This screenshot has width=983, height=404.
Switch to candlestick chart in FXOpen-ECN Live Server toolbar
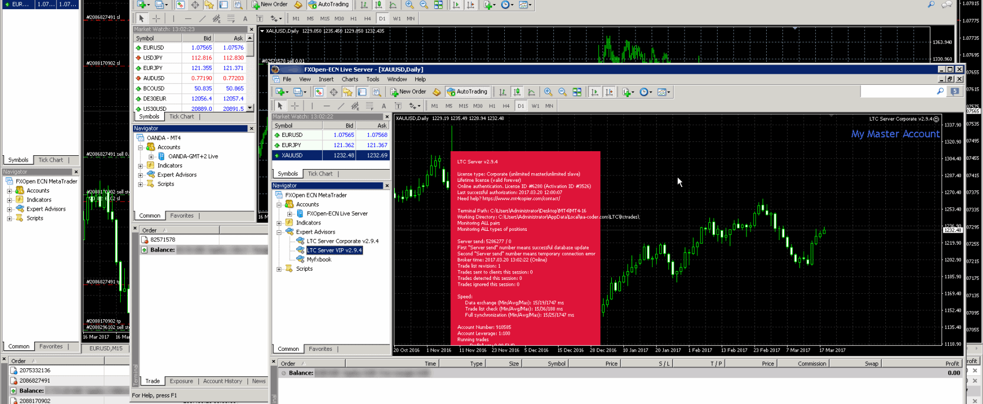517,92
